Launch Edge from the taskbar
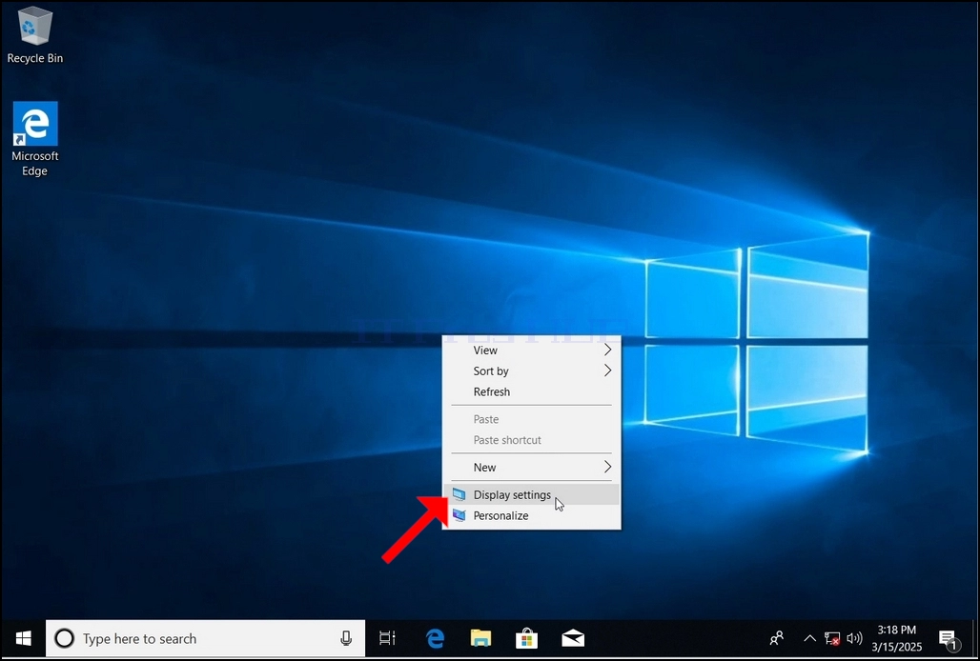Viewport: 980px width, 661px height. [435, 638]
